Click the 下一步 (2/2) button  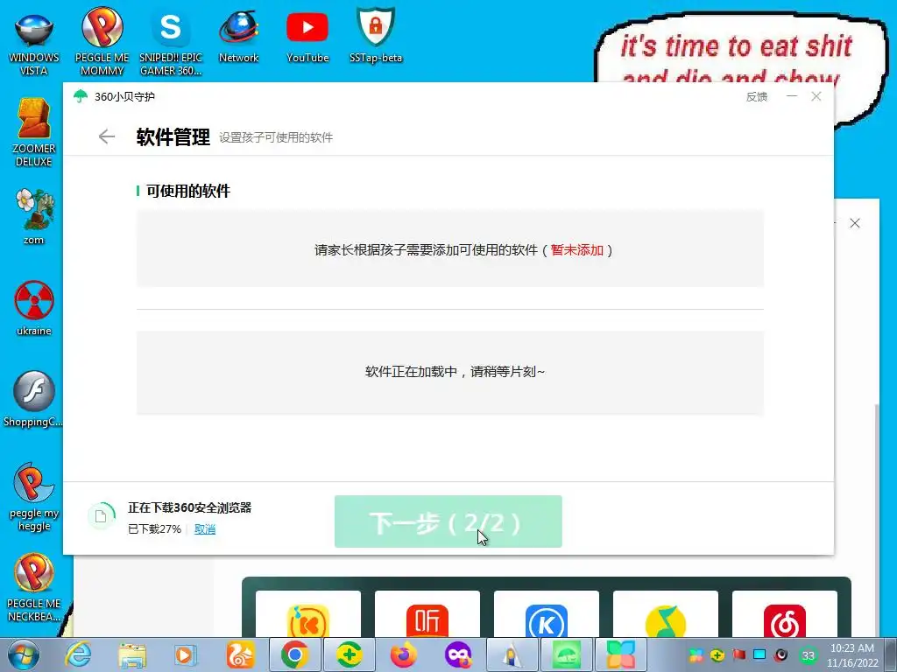coord(448,521)
